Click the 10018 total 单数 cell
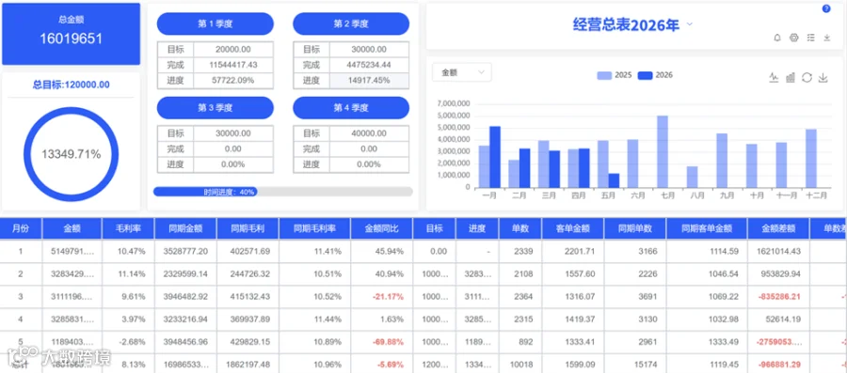Image resolution: width=847 pixels, height=373 pixels. point(521,365)
